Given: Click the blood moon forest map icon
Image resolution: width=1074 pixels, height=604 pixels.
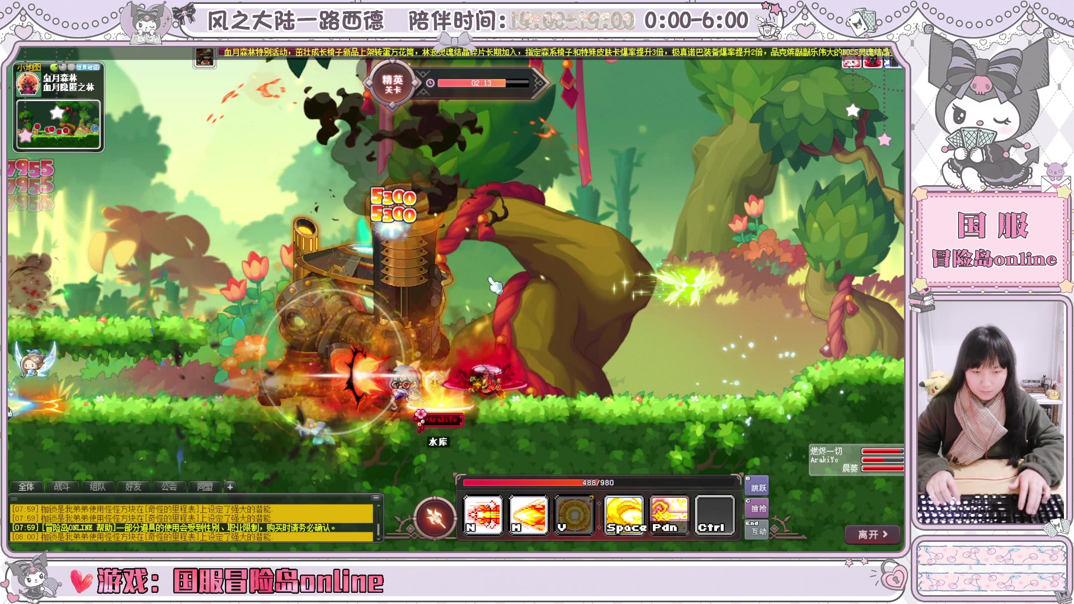Looking at the screenshot, I should pos(27,84).
